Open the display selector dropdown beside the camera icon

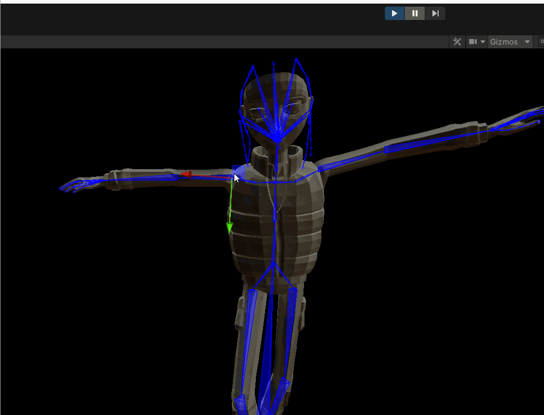[x=483, y=42]
